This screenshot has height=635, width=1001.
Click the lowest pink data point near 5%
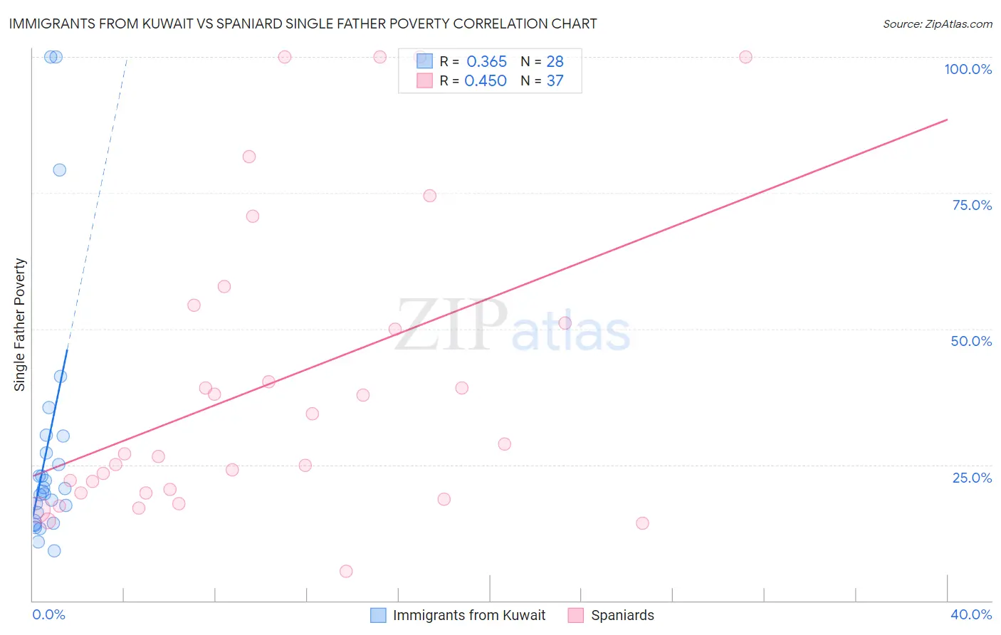point(346,571)
